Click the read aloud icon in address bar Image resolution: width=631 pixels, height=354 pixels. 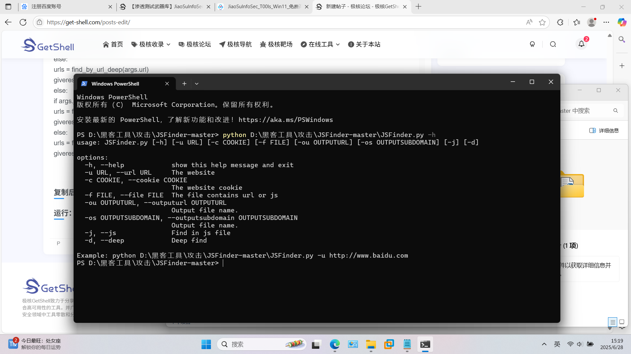click(529, 22)
